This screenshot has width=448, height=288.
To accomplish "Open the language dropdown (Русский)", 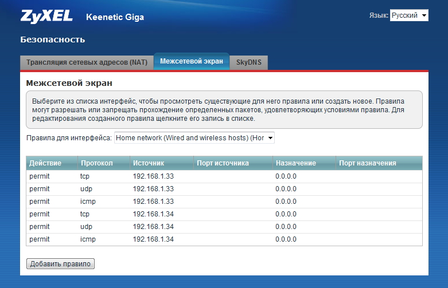I will click(x=409, y=15).
